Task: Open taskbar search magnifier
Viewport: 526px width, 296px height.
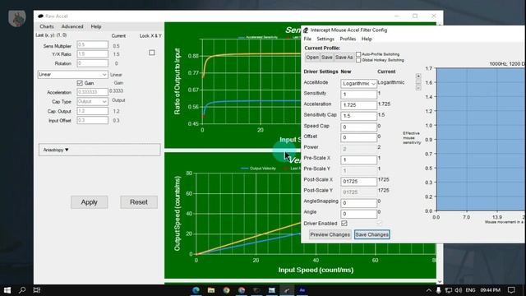Action: tap(22, 290)
